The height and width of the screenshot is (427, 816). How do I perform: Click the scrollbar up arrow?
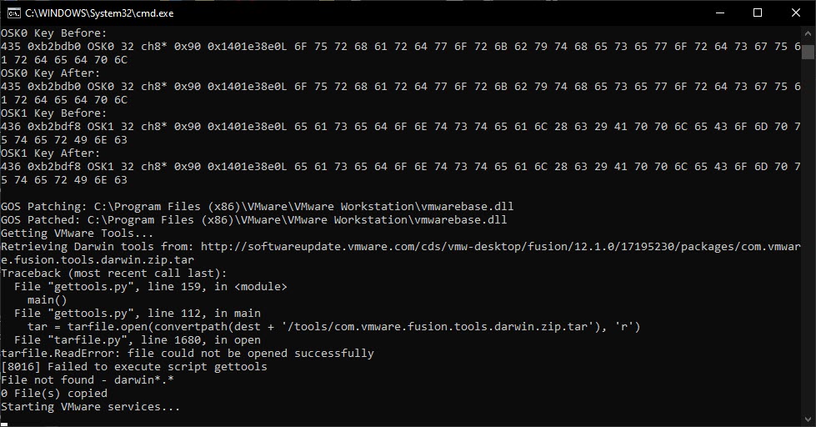[x=808, y=33]
